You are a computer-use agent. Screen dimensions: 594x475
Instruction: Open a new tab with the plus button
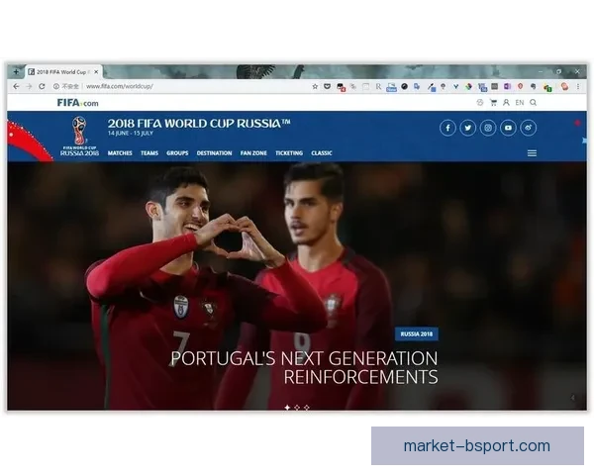[16, 71]
